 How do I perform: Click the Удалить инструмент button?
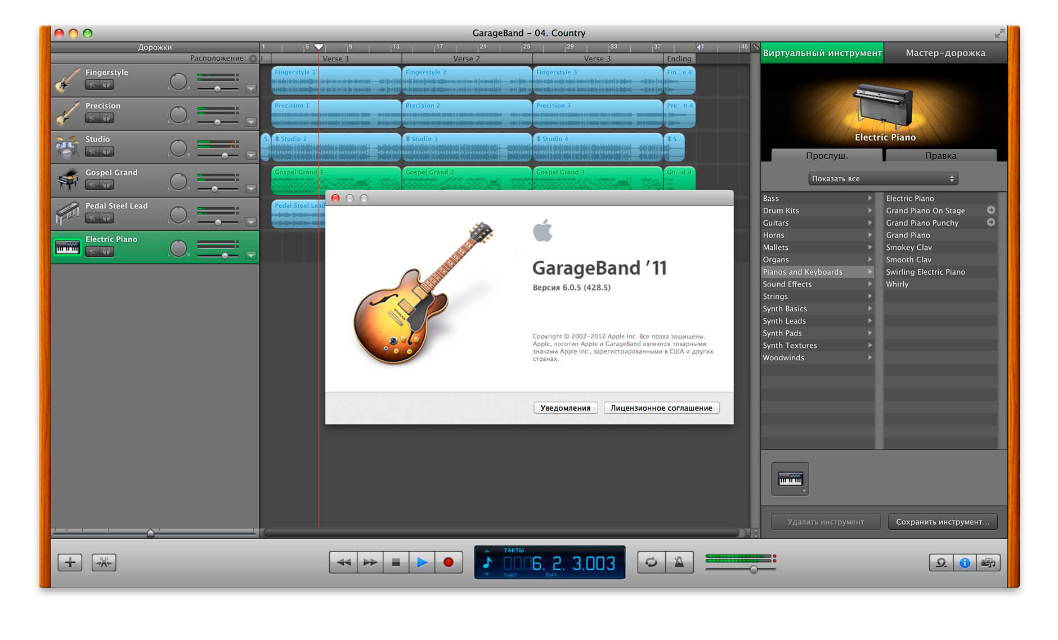(x=826, y=522)
